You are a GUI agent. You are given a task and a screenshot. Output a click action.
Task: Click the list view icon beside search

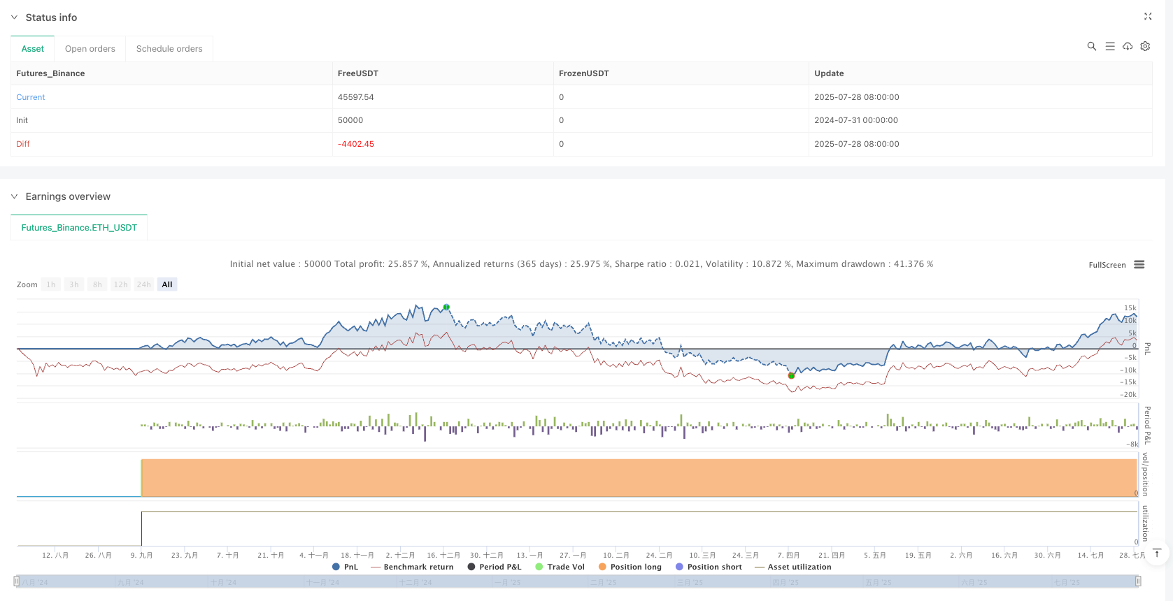[1109, 46]
